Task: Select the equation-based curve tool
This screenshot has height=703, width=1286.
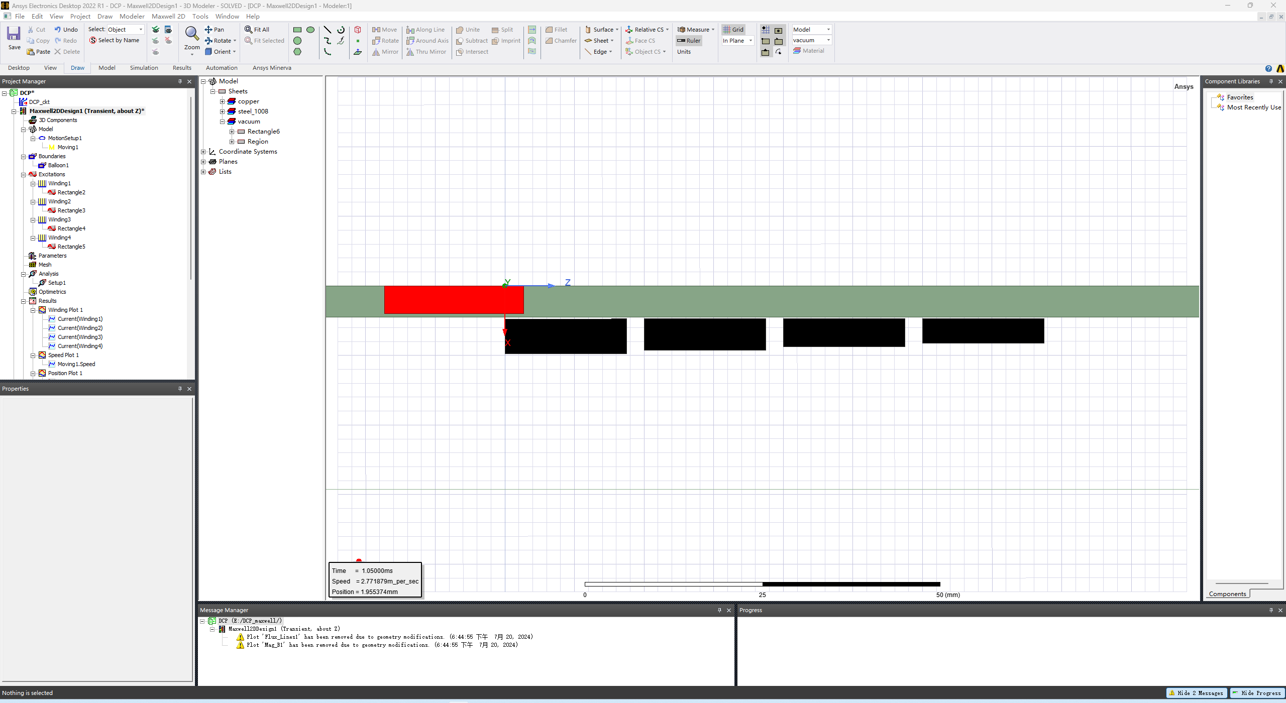Action: click(x=341, y=41)
